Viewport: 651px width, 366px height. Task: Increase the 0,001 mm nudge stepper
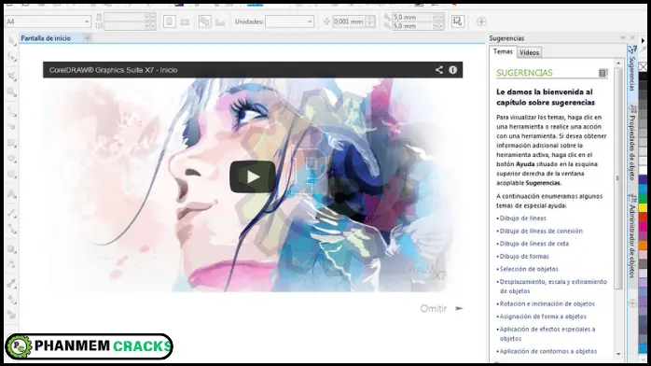coord(369,19)
